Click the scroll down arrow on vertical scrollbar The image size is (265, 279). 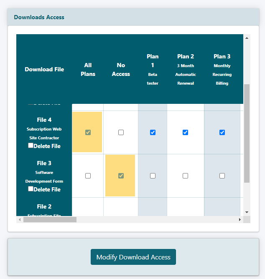(x=247, y=212)
